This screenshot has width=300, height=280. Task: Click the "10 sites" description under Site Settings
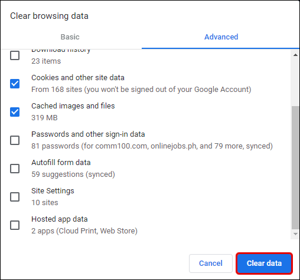[45, 203]
